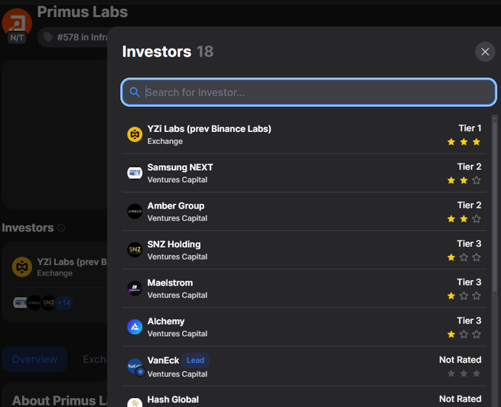Click the star rating for Samsung NEXT
The height and width of the screenshot is (407, 501).
pos(463,181)
